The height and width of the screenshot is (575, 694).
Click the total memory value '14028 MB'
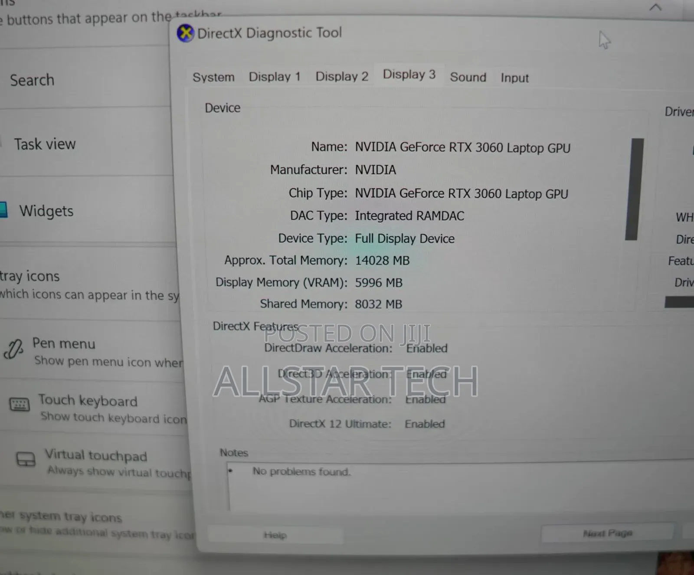[x=382, y=261]
